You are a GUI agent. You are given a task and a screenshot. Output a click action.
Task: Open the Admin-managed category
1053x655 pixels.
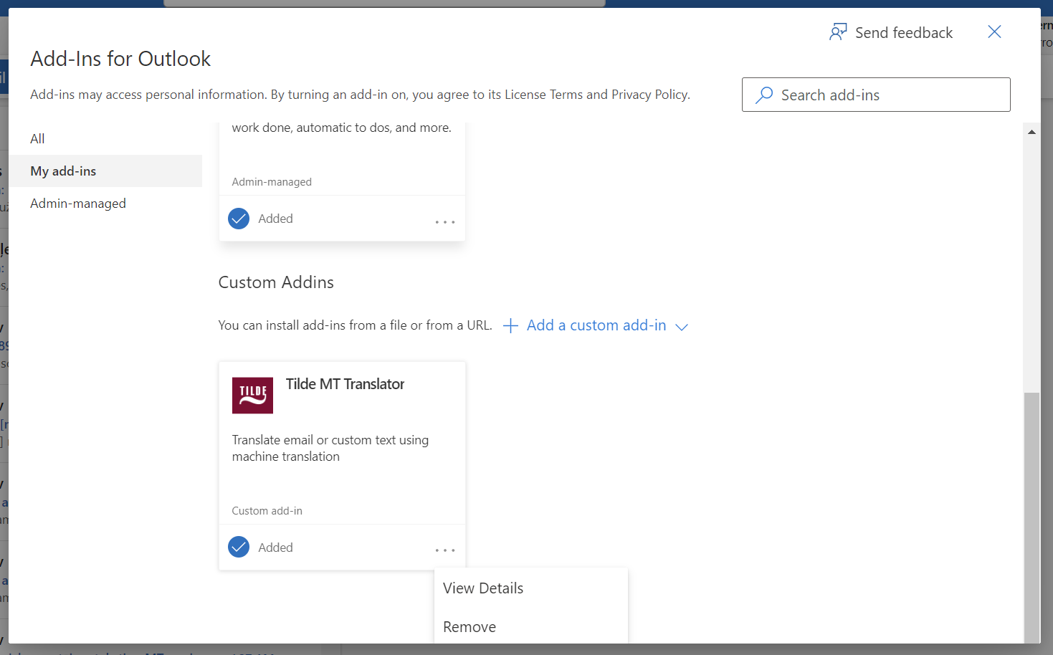tap(78, 204)
